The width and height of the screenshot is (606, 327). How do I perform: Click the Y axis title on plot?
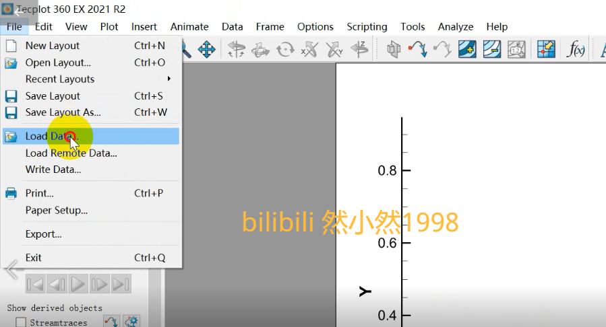click(x=365, y=291)
